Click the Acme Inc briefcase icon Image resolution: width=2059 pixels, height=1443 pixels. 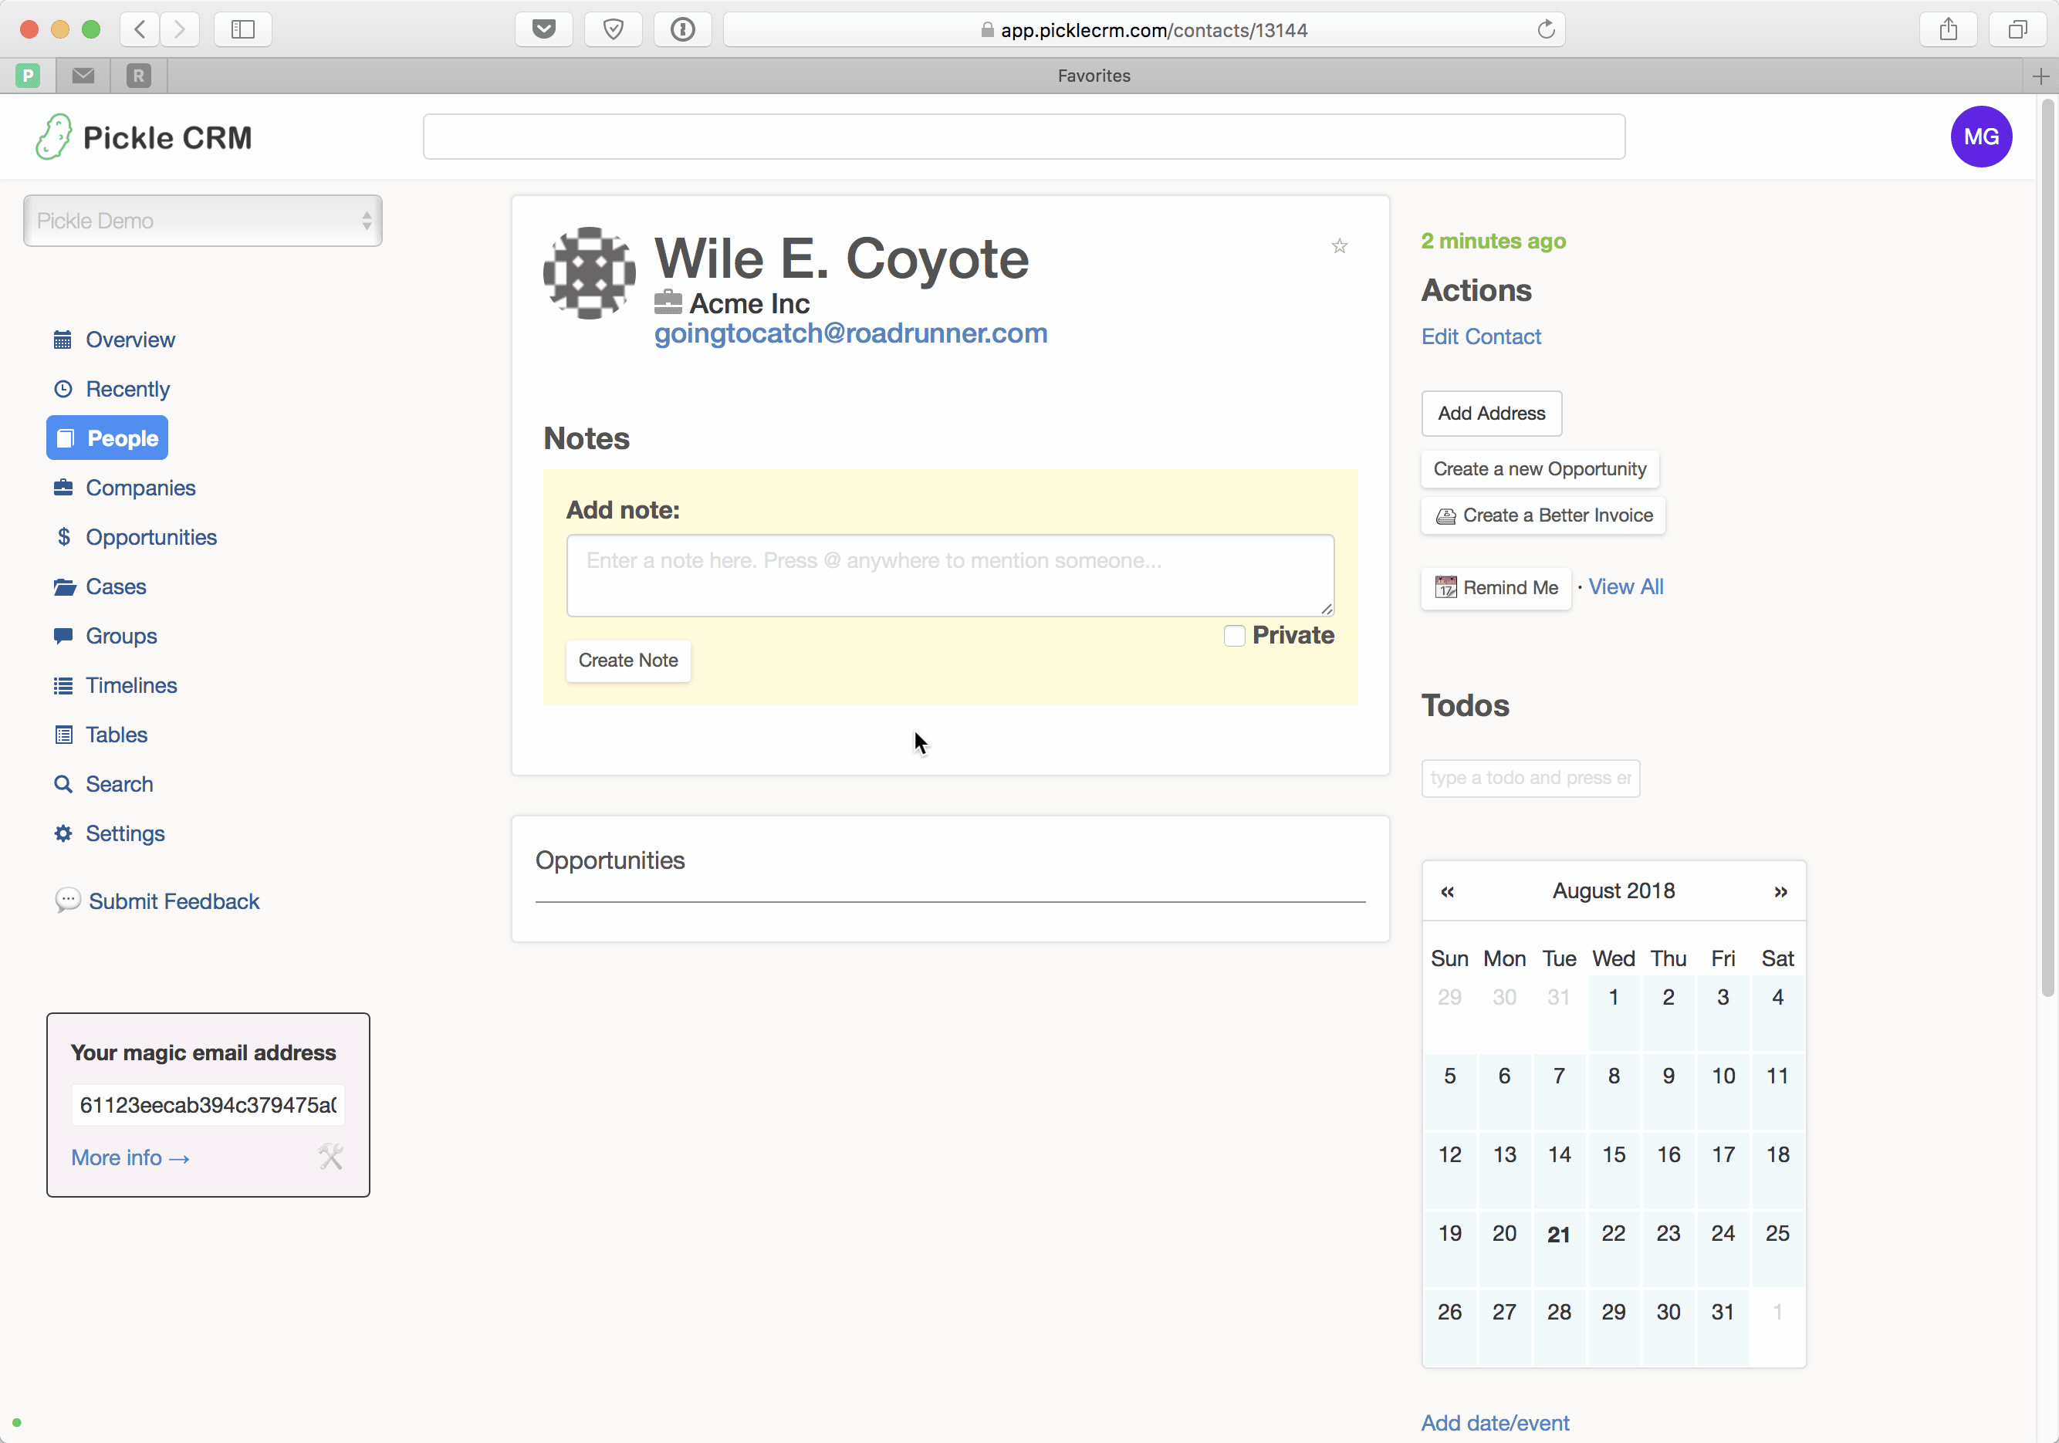(668, 302)
